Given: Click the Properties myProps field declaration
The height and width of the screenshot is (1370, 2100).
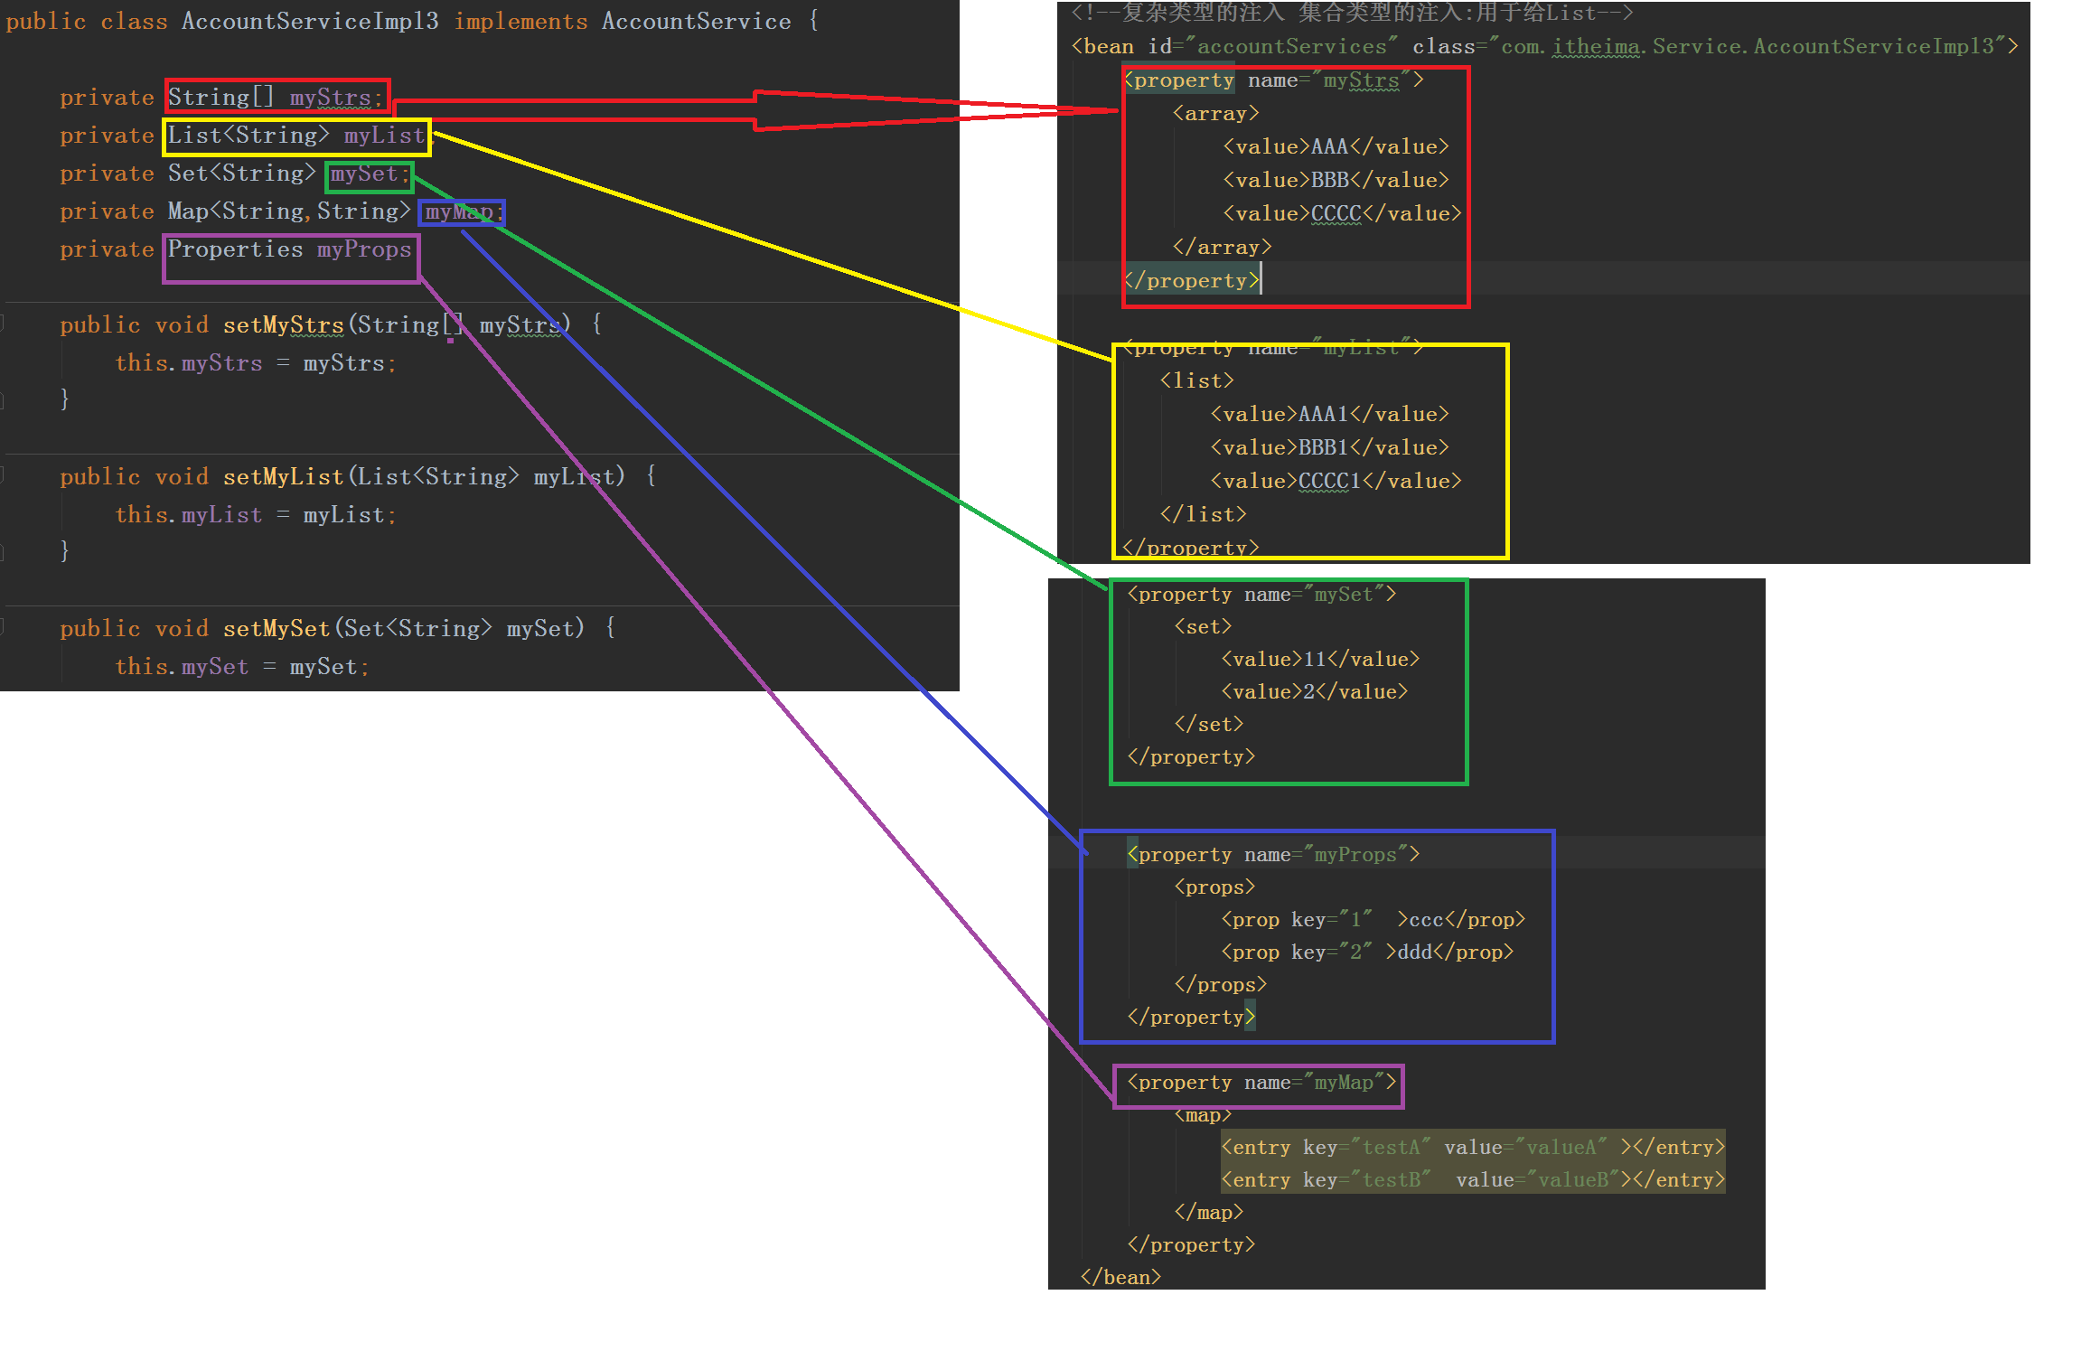Looking at the screenshot, I should [x=289, y=249].
